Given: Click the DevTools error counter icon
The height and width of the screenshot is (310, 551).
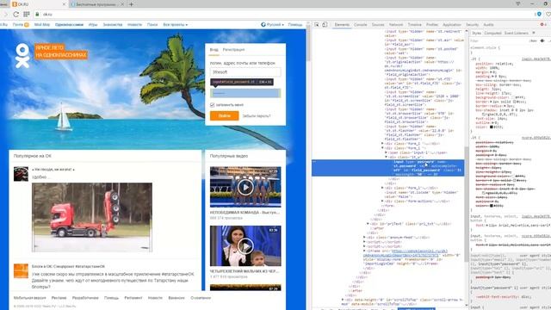Looking at the screenshot, I should (543, 25).
